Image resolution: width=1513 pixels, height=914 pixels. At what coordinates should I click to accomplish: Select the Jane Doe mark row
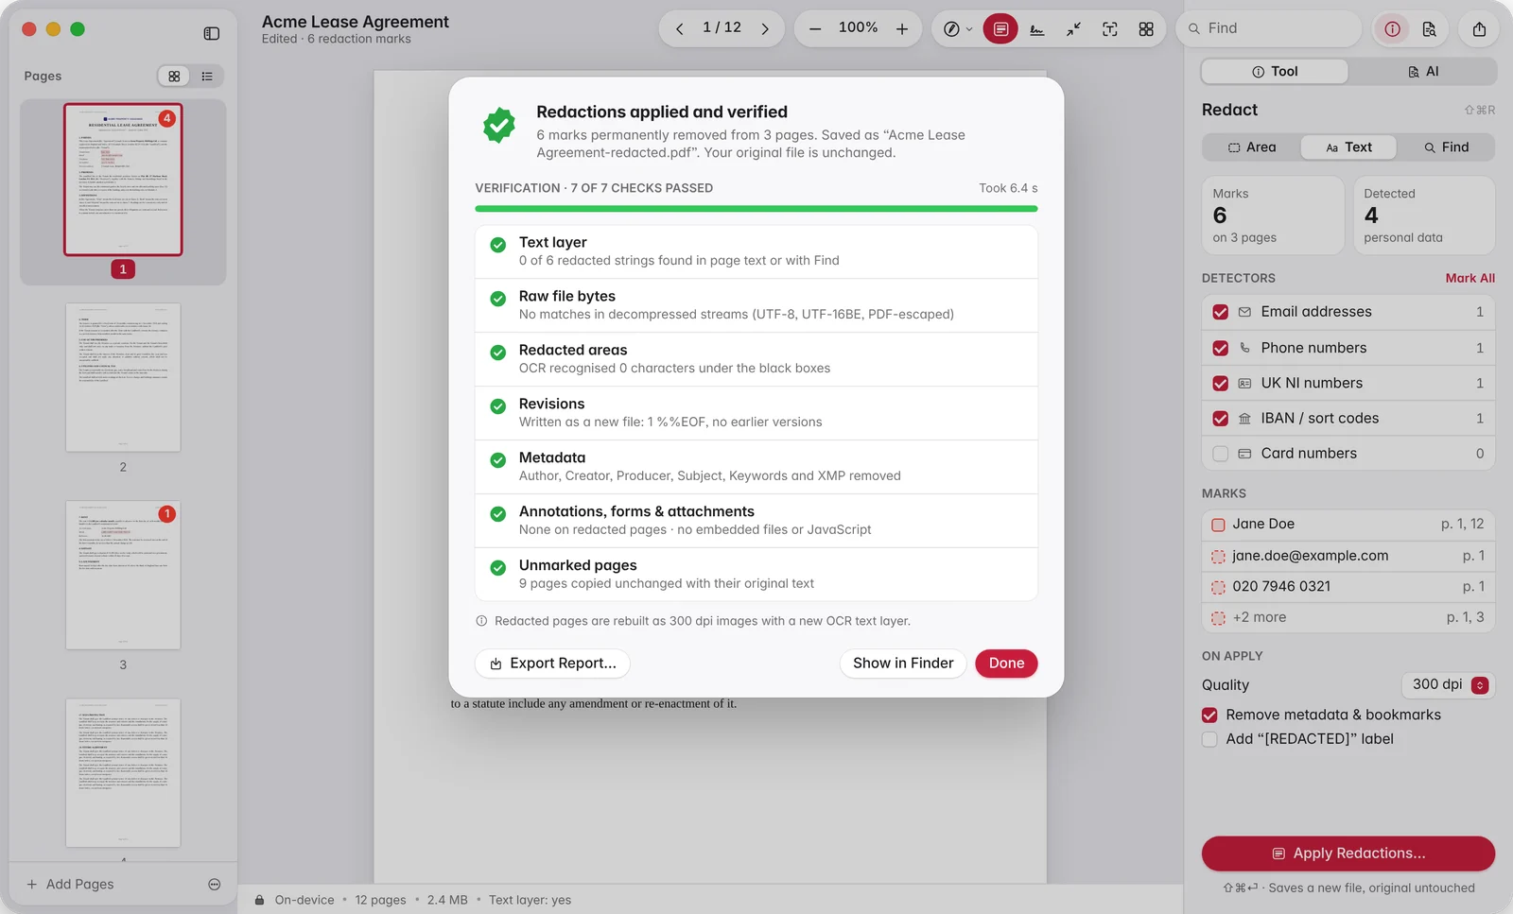[1348, 524]
